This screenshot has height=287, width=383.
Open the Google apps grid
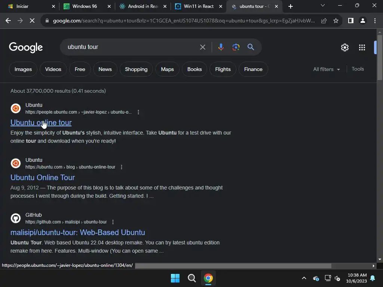click(x=362, y=47)
